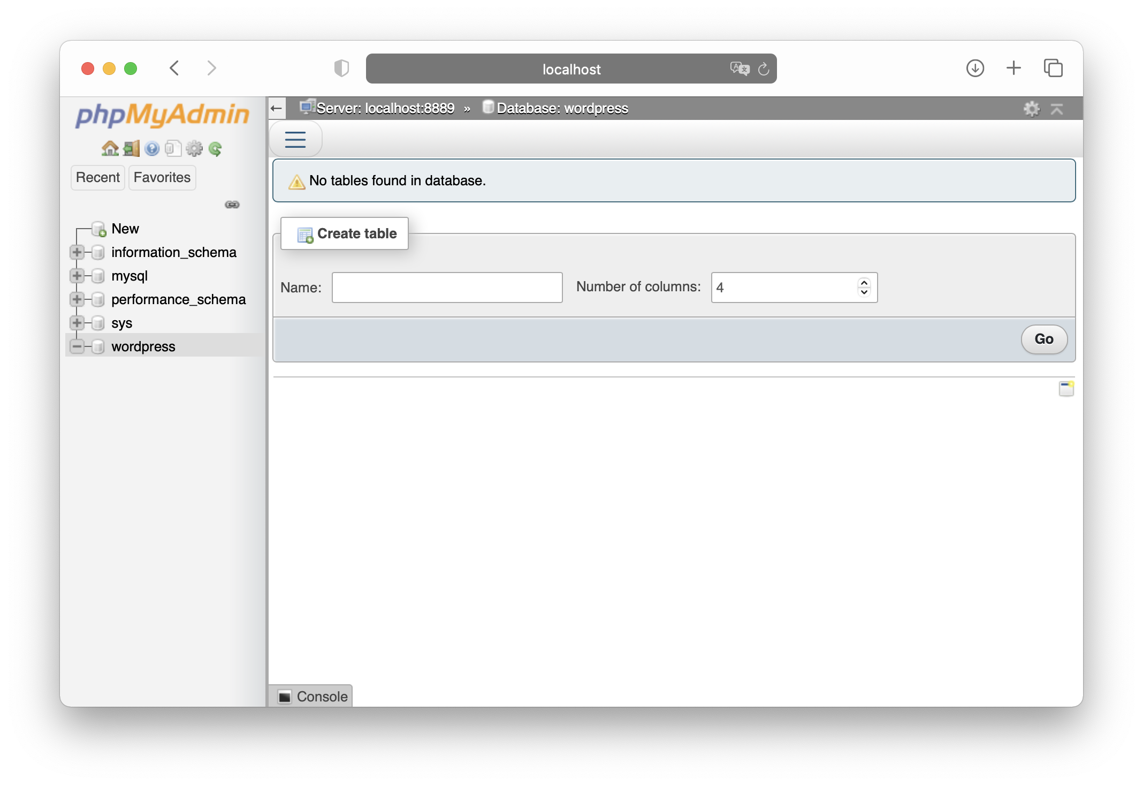
Task: Switch to the Favorites tab
Action: (x=162, y=177)
